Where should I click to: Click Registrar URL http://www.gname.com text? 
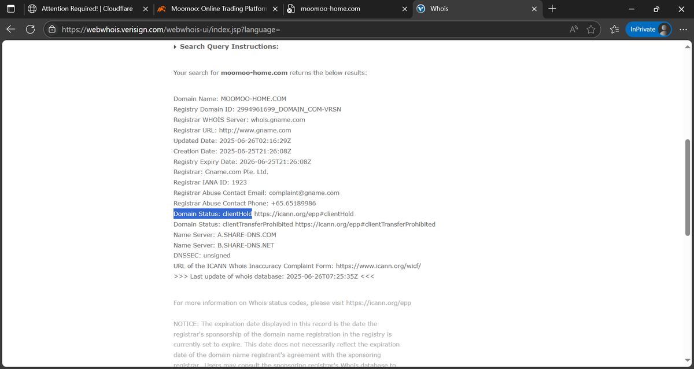[254, 130]
